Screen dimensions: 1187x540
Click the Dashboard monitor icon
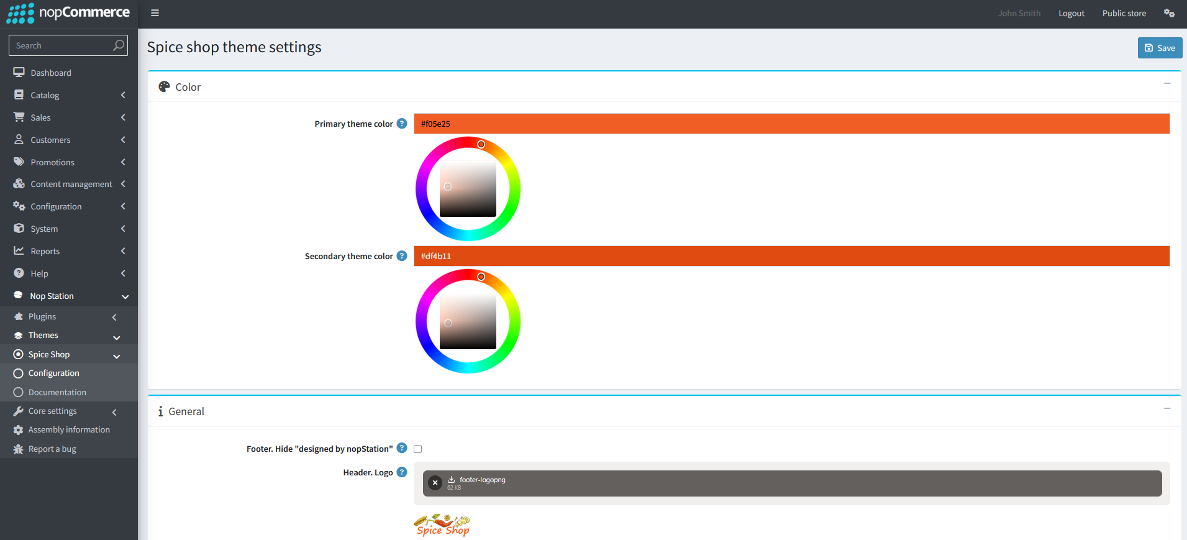[x=19, y=73]
